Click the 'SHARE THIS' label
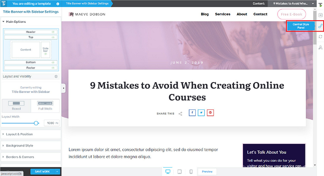Screen dimensions: 324x176 point(165,114)
